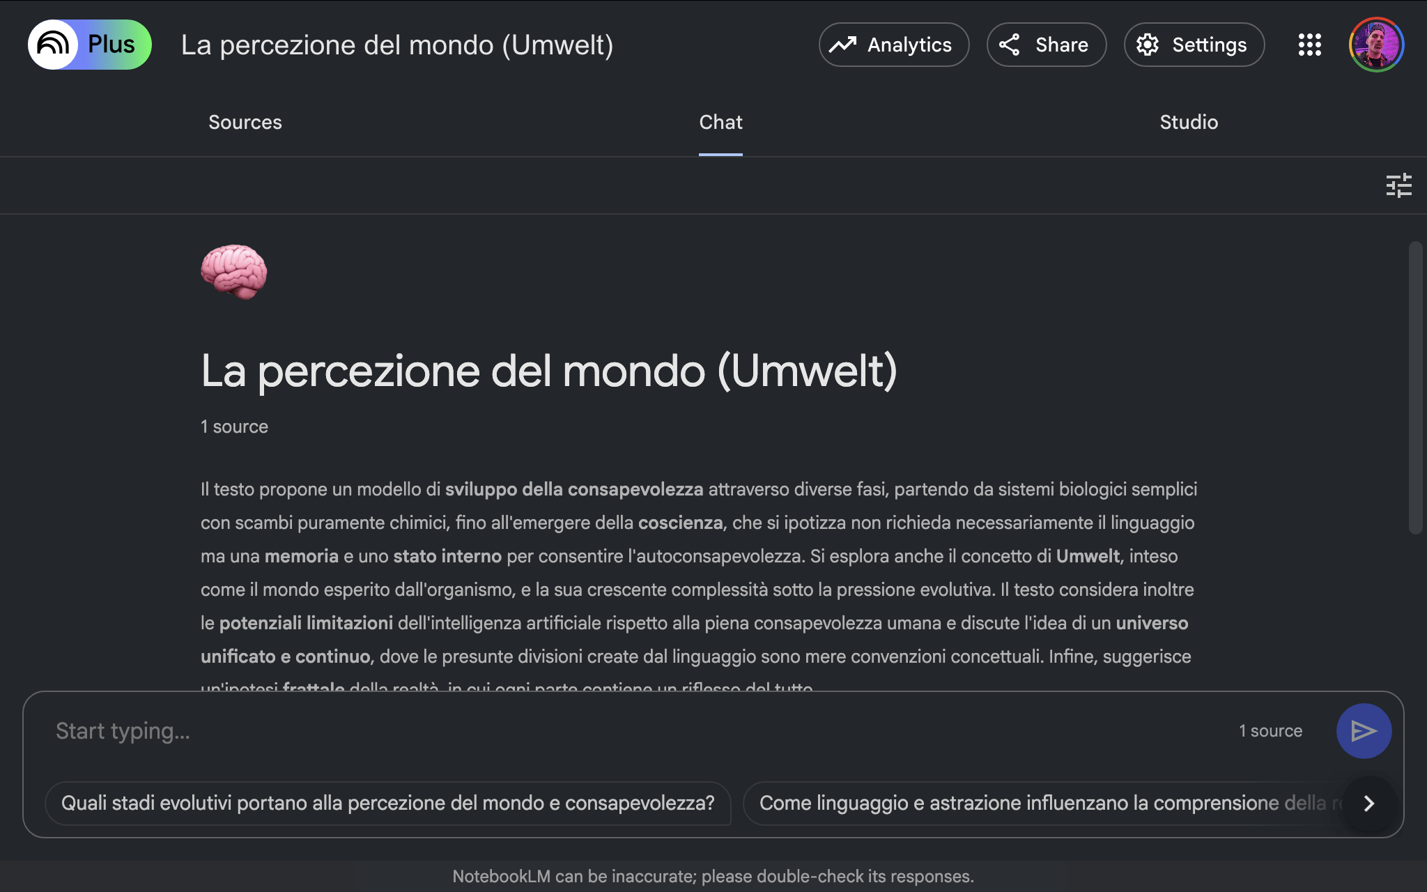The height and width of the screenshot is (892, 1427).
Task: Click the notebook title in header
Action: pos(397,45)
